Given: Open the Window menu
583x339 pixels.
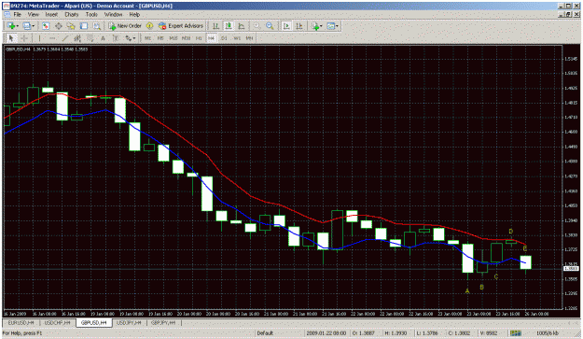Looking at the screenshot, I should (x=113, y=14).
